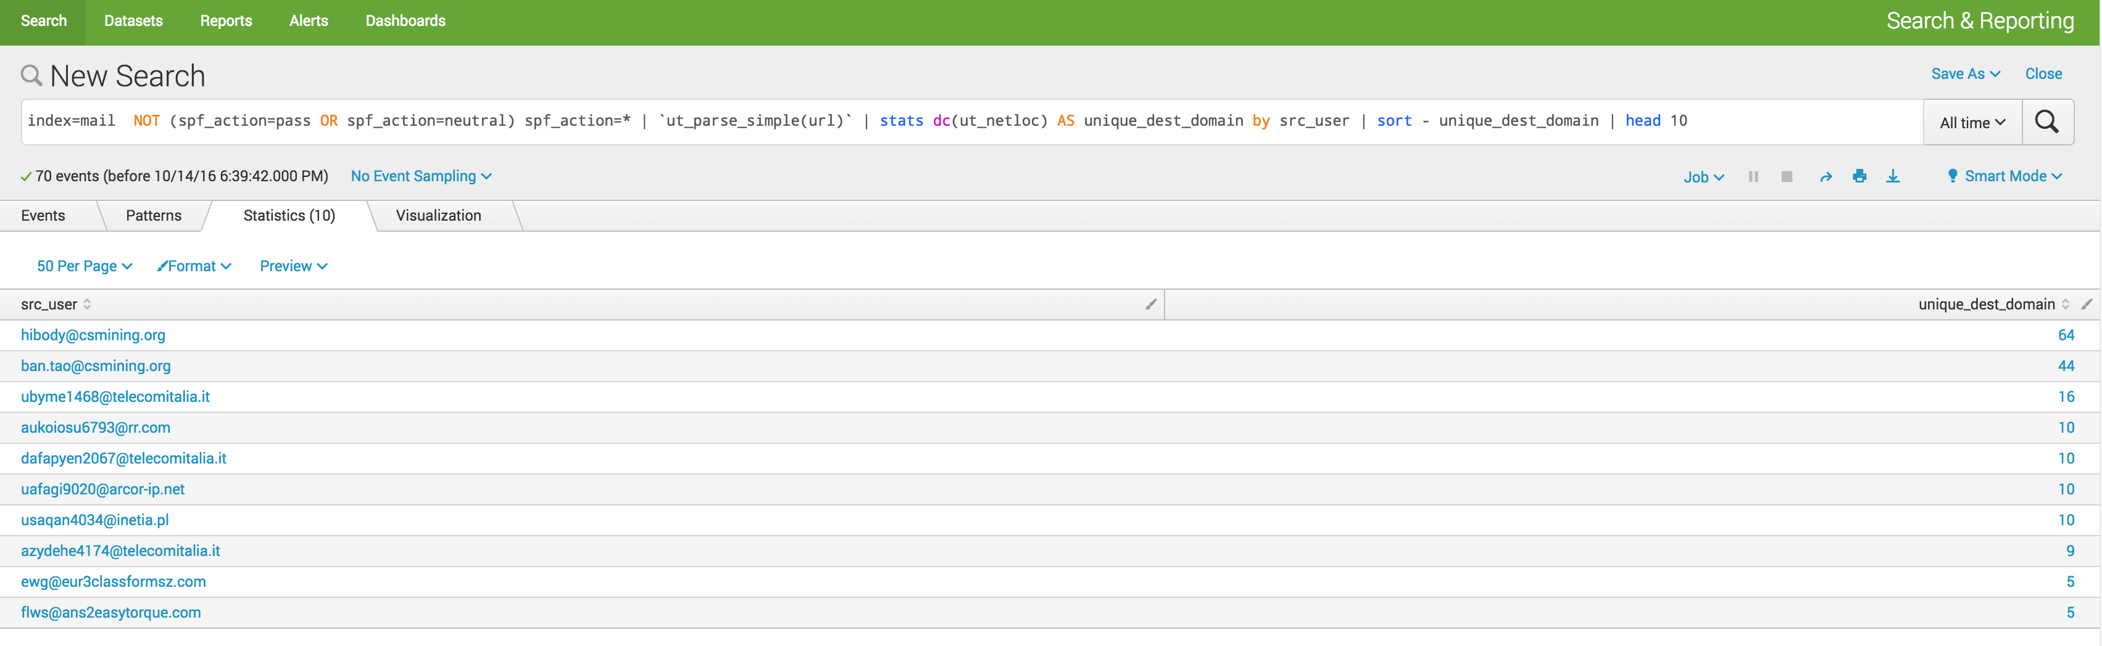
Task: Stop the search job
Action: [x=1786, y=177]
